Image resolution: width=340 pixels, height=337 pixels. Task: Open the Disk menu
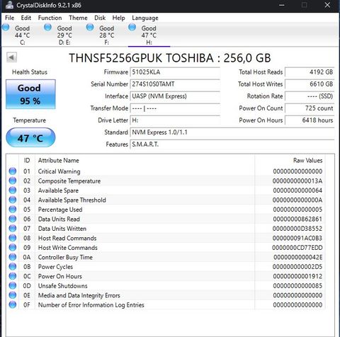[100, 18]
